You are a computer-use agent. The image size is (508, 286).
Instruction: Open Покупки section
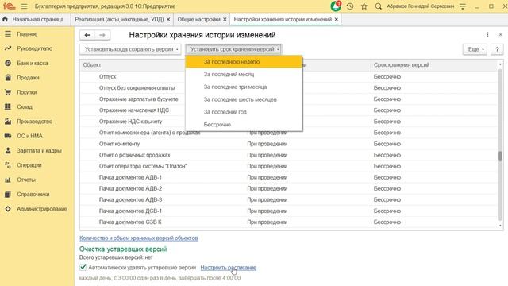(26, 92)
